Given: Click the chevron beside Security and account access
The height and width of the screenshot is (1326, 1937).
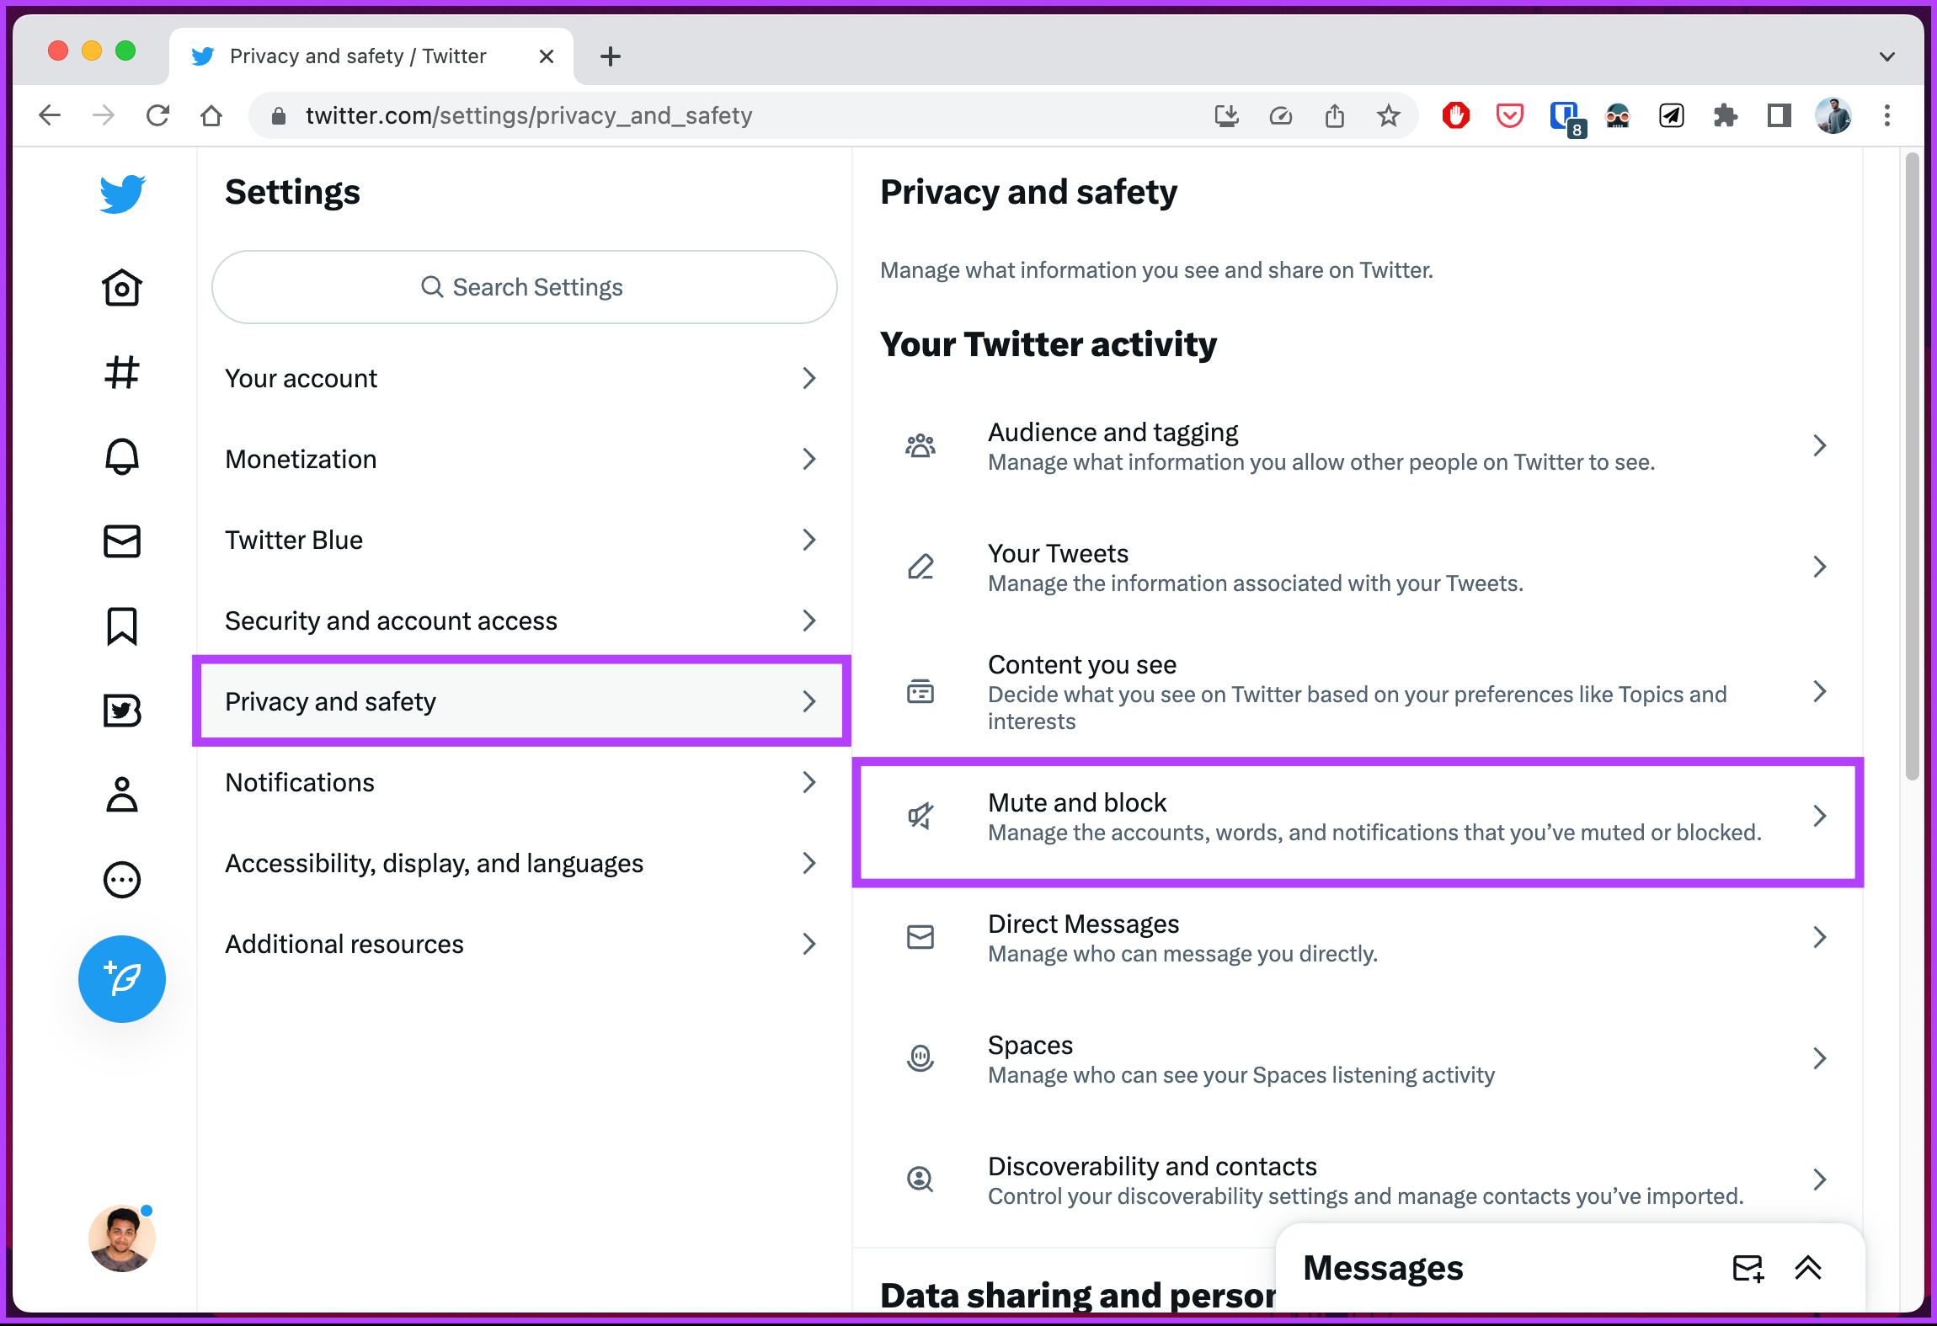Looking at the screenshot, I should 809,620.
